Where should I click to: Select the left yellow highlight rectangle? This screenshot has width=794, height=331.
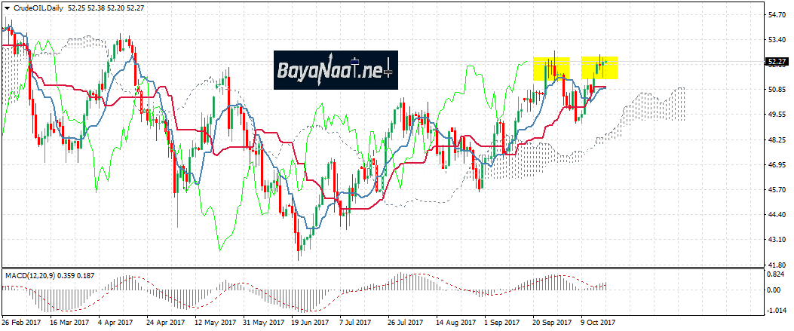pyautogui.click(x=550, y=69)
